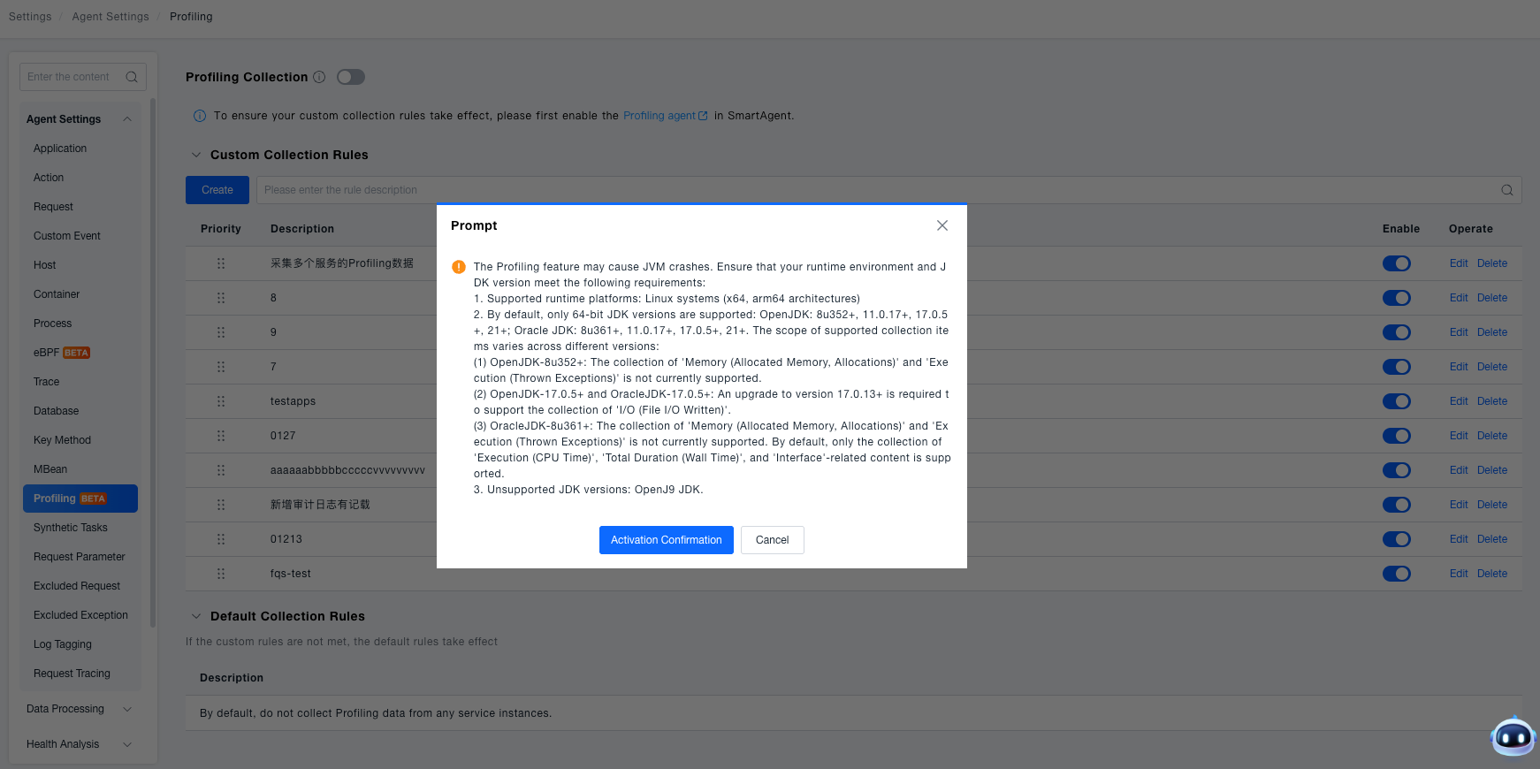
Task: Go to Settings in the breadcrumb
Action: coord(30,17)
